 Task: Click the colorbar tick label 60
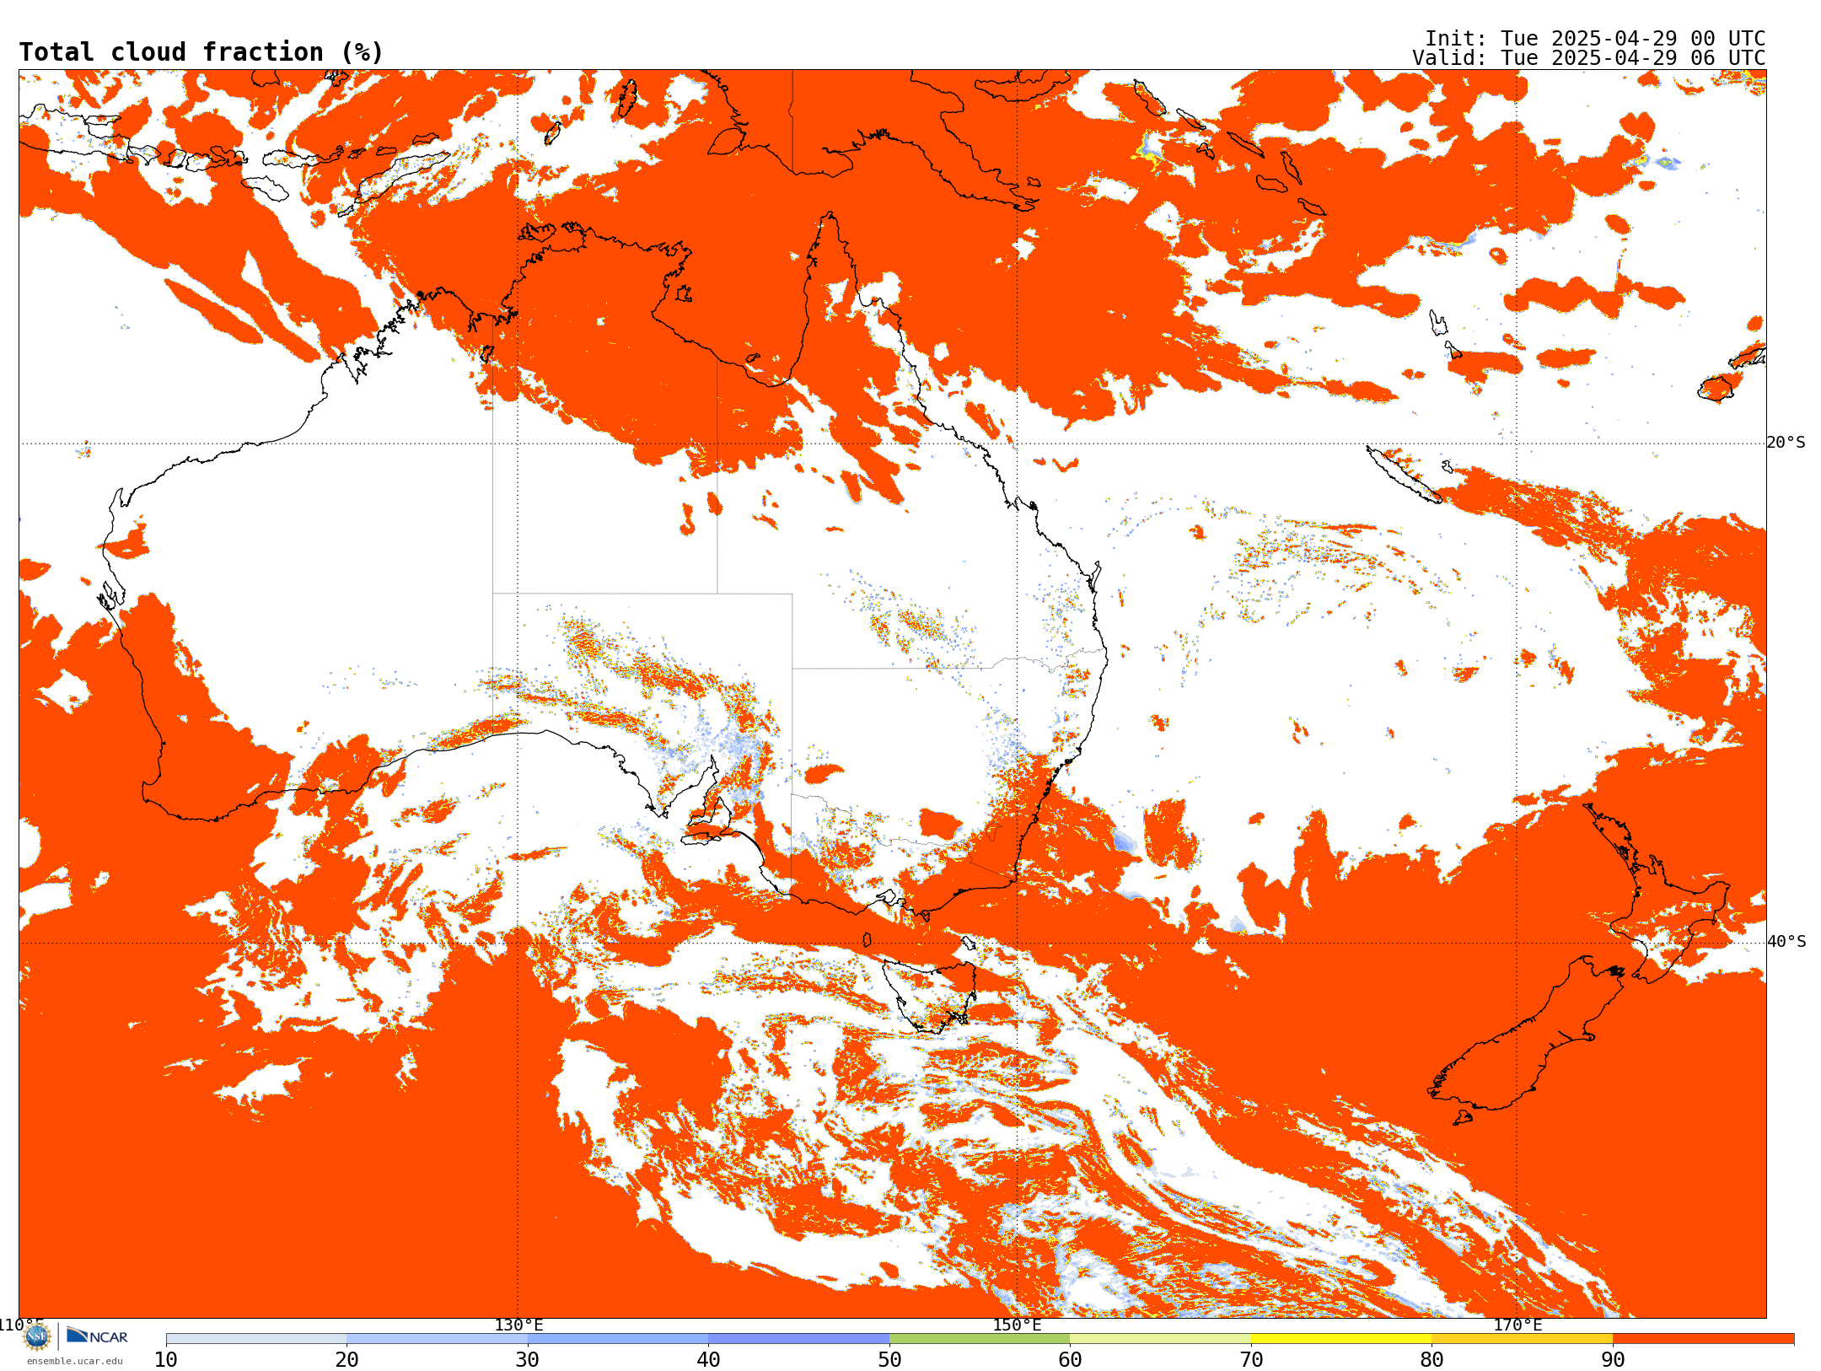pos(1070,1360)
